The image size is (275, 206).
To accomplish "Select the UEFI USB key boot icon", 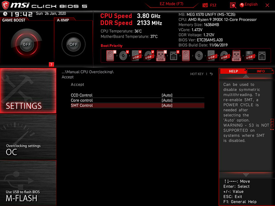I will click(161, 56).
